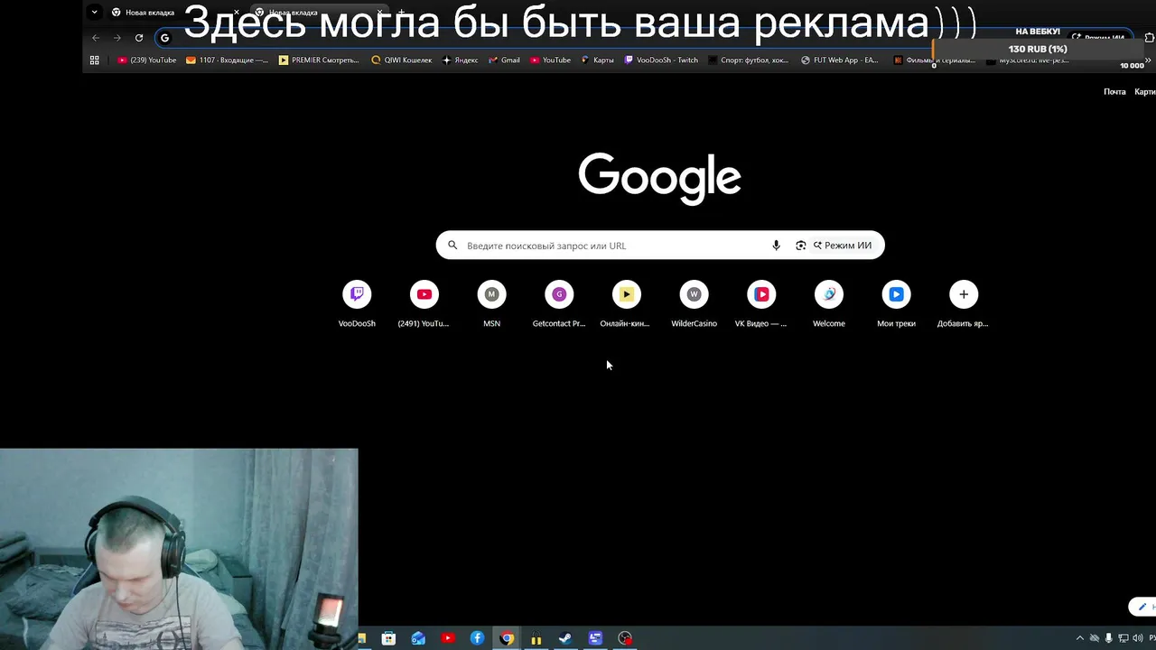Open Steam from the taskbar
Image resolution: width=1156 pixels, height=650 pixels.
[565, 638]
